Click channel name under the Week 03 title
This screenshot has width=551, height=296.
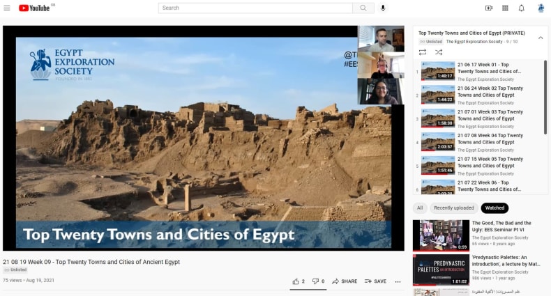(485, 126)
